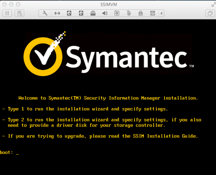Open virtual machine settings wrench icon

(45, 13)
